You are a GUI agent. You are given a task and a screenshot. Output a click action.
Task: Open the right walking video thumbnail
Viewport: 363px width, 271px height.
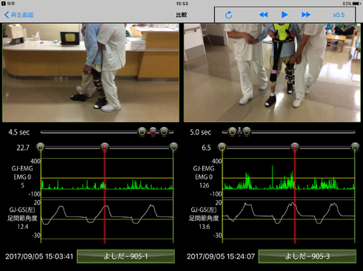click(x=272, y=72)
